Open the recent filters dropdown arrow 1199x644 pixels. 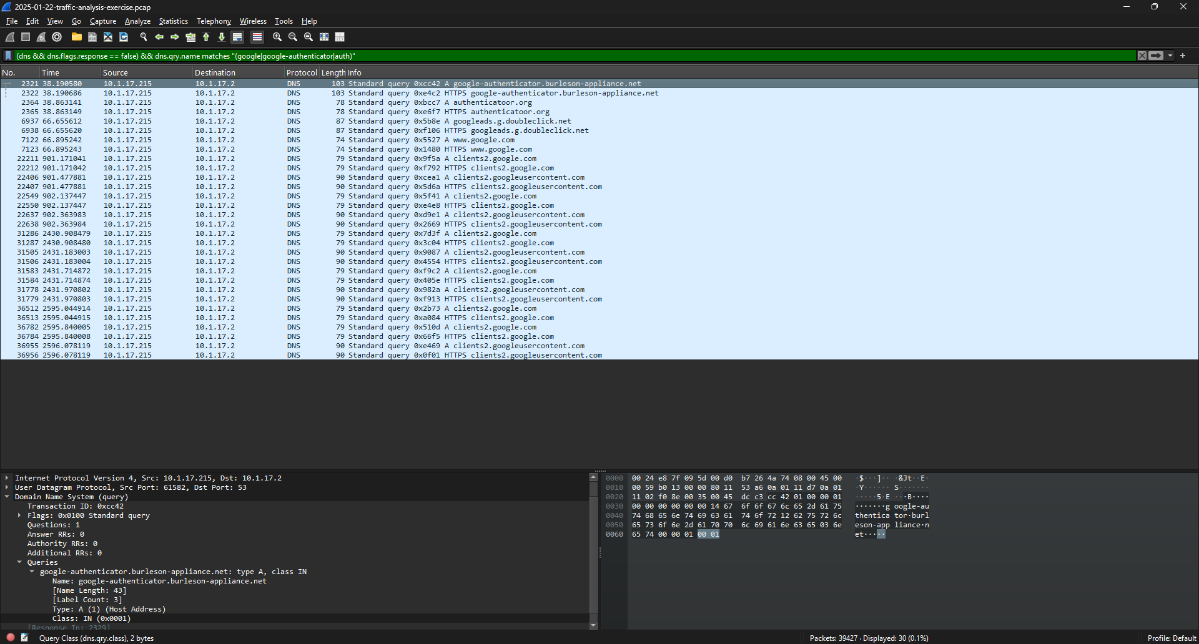coord(1170,56)
